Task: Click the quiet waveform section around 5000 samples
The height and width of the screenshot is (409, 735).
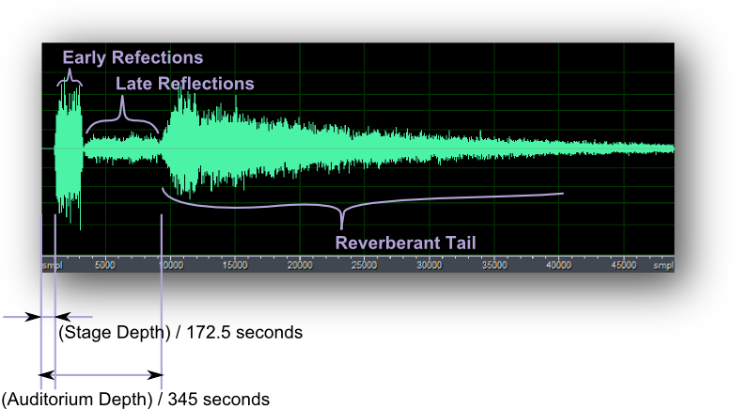Action: click(122, 149)
